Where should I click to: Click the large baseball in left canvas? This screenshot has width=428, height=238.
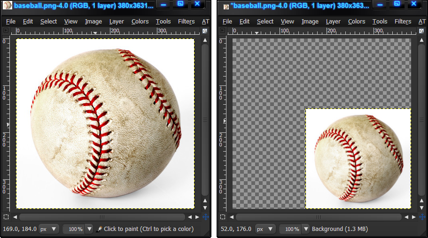(x=106, y=123)
